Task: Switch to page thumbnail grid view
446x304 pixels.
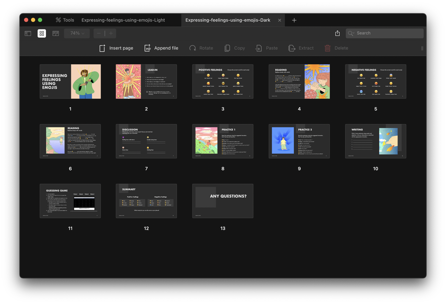Action: tap(42, 33)
